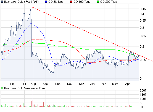The width and height of the screenshot is (153, 112).
Task: Click the Juni month label
Action: pyautogui.click(x=12, y=84)
